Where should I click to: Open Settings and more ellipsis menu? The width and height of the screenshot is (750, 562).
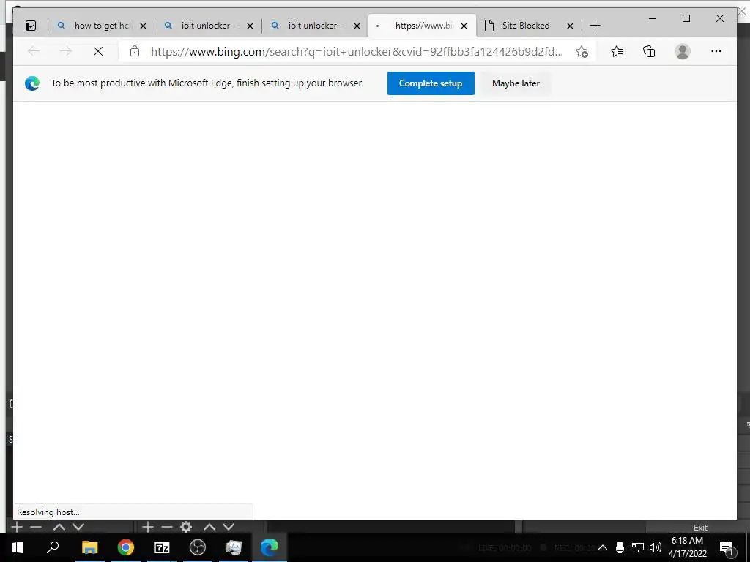(716, 51)
